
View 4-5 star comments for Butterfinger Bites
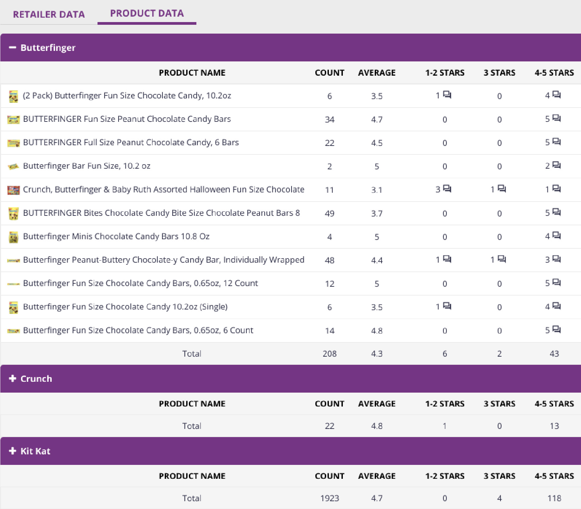(x=557, y=212)
